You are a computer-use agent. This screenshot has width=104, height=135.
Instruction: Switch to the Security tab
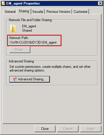pos(38,12)
